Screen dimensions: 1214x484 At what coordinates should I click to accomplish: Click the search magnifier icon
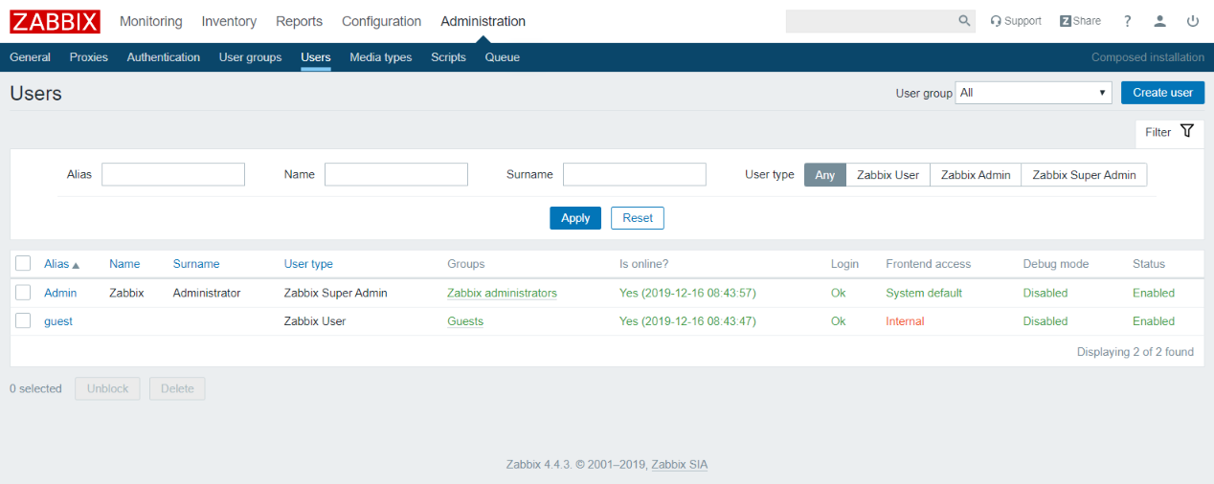coord(964,21)
